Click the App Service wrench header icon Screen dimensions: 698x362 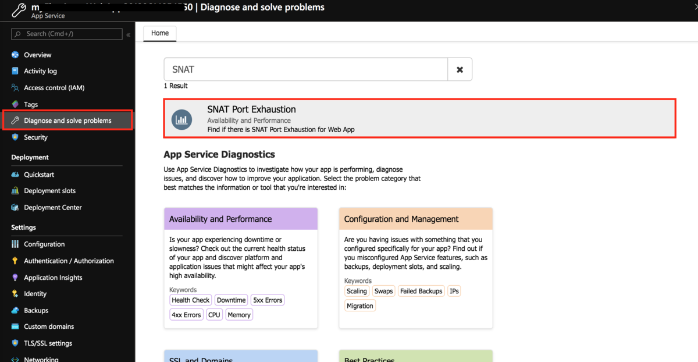19,10
